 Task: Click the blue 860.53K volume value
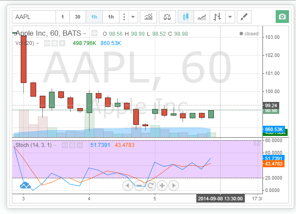(x=111, y=43)
